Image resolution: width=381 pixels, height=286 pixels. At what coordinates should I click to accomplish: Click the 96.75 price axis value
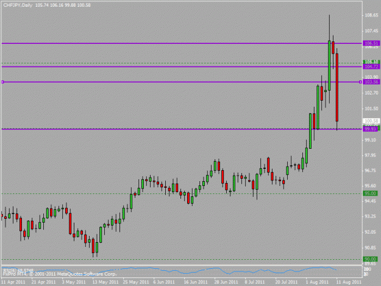point(371,171)
